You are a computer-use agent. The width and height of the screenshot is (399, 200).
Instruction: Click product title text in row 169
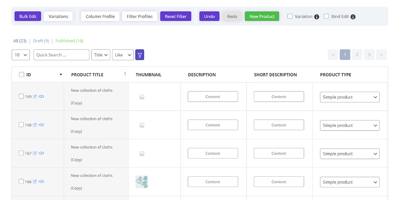(x=92, y=97)
